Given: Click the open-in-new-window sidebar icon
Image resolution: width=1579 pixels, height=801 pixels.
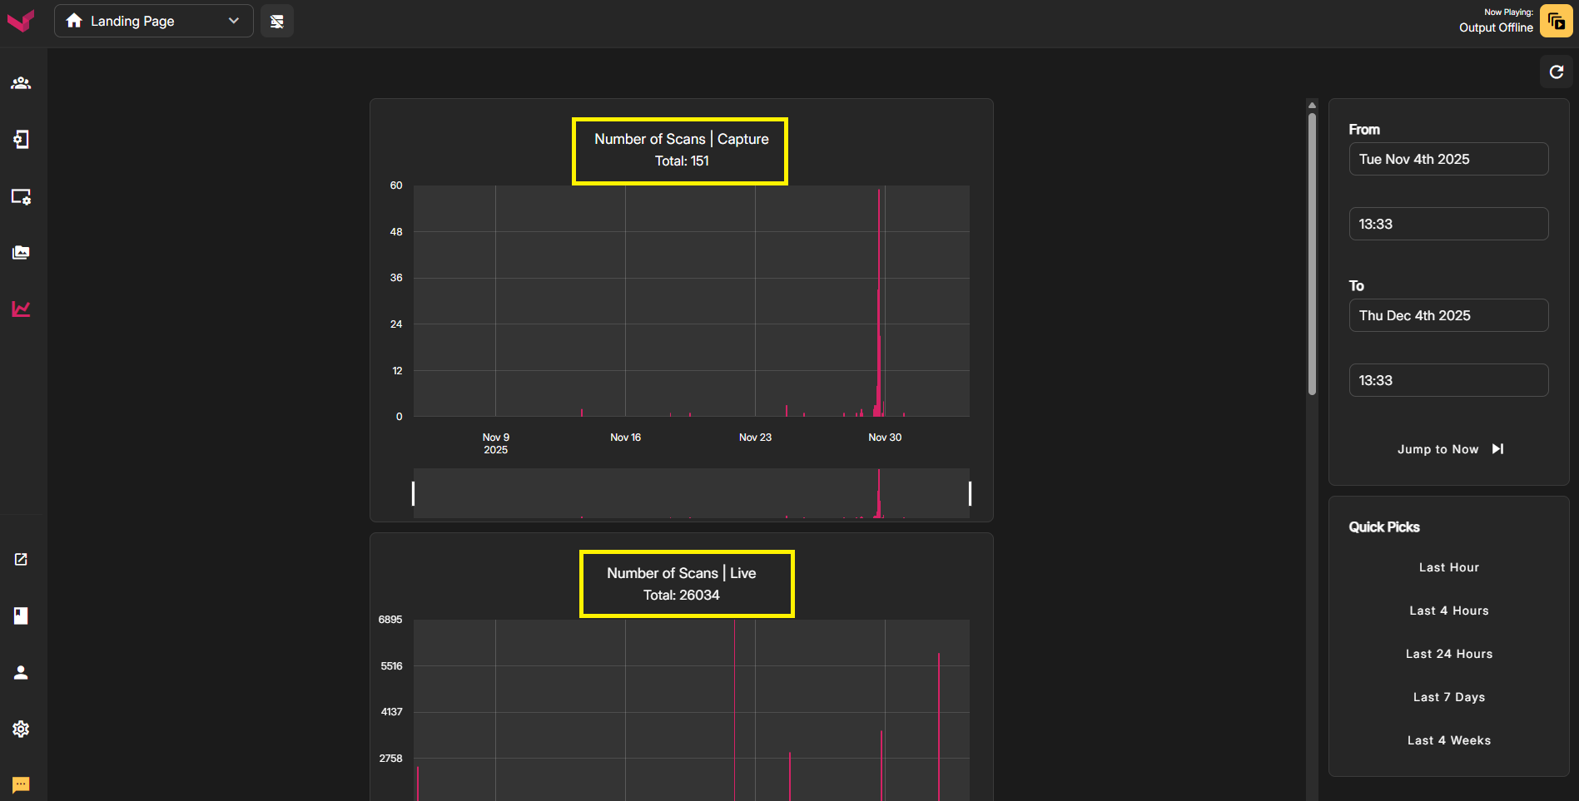Looking at the screenshot, I should [21, 559].
